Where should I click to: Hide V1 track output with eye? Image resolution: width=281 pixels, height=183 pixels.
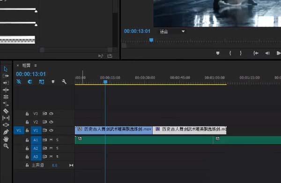51,130
